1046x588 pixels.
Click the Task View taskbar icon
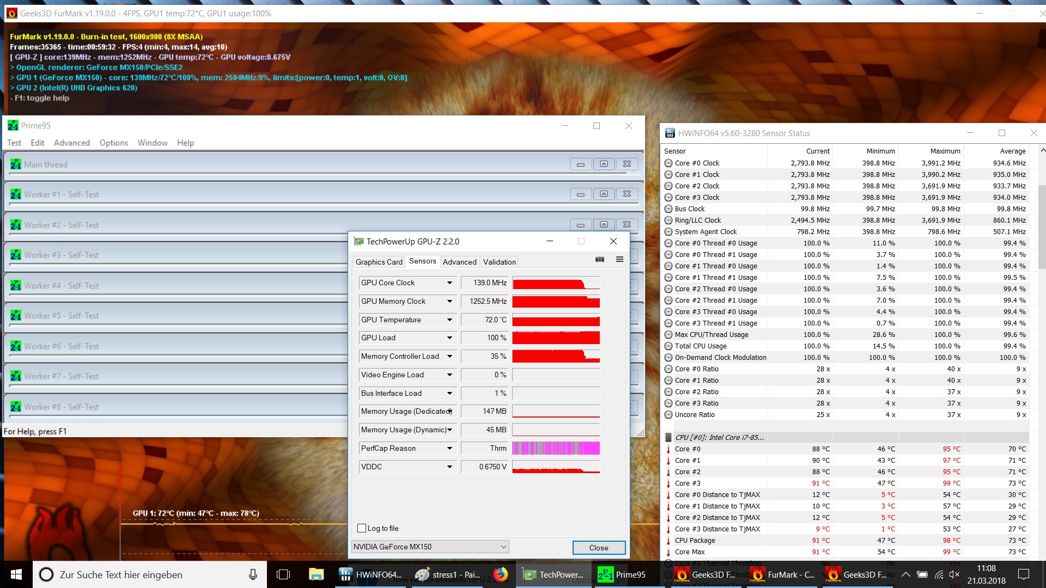tap(283, 574)
